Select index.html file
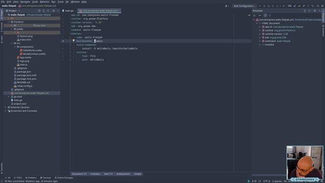Viewport: 325px width, 183px height. pyautogui.click(x=24, y=40)
